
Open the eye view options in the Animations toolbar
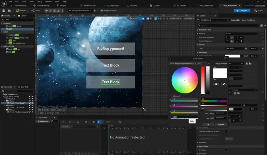[71, 122]
